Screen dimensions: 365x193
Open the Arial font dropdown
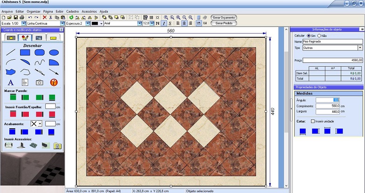(140, 23)
